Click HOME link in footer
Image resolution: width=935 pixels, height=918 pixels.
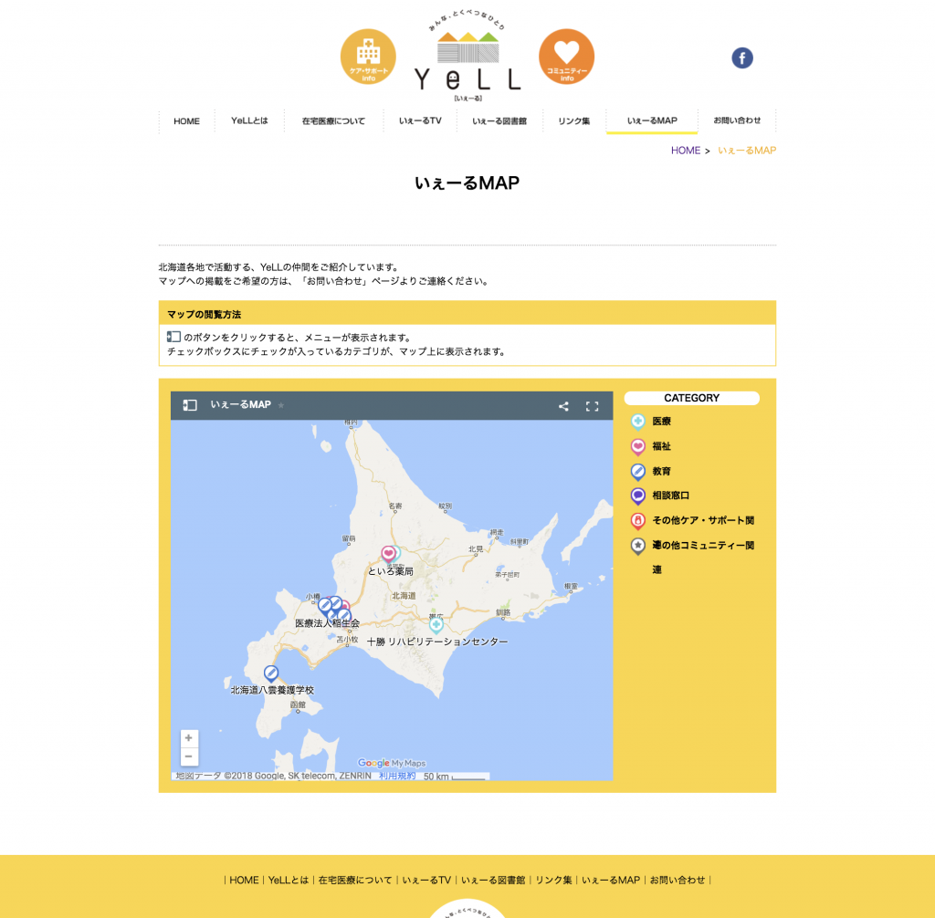(x=244, y=880)
